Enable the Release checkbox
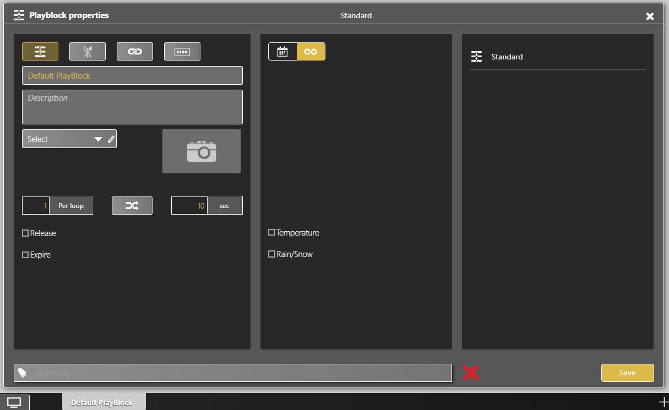669x410 pixels. tap(25, 233)
